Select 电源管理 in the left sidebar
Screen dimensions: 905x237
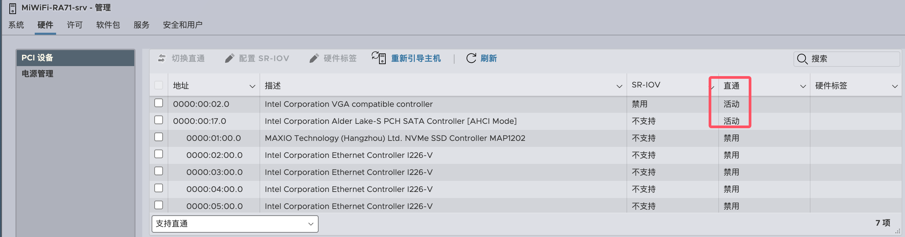(38, 74)
